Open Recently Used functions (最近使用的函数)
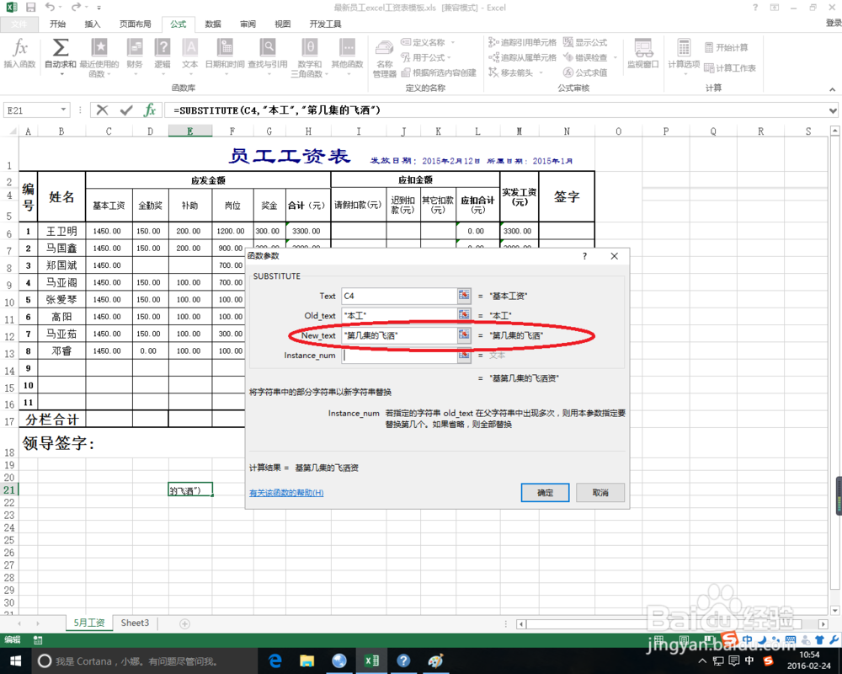Viewport: 842px width, 674px height. point(99,56)
